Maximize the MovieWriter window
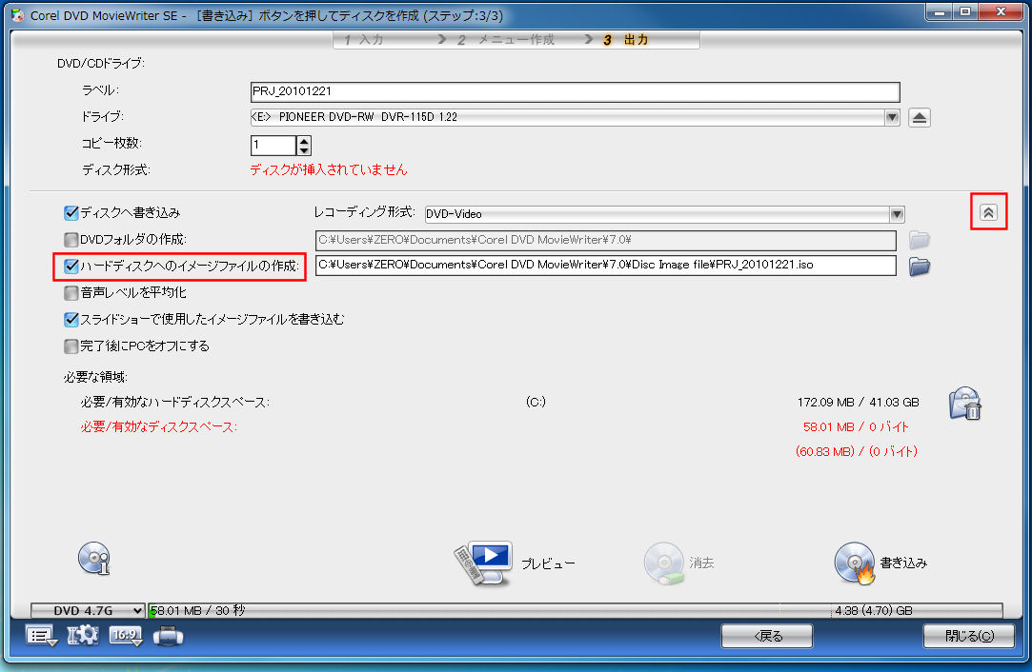The width and height of the screenshot is (1032, 672). [x=965, y=11]
